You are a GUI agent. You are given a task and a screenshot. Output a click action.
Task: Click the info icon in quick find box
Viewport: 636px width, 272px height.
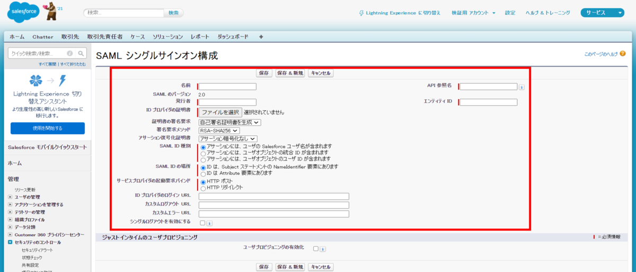point(70,53)
